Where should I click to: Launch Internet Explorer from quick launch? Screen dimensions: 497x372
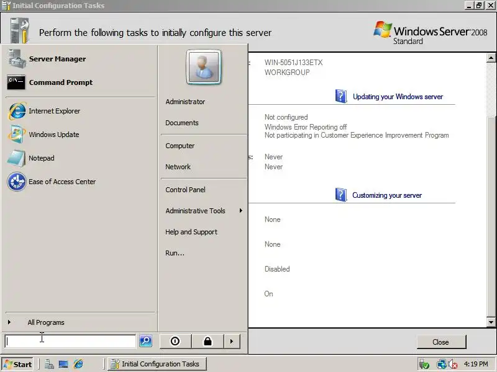click(x=78, y=365)
